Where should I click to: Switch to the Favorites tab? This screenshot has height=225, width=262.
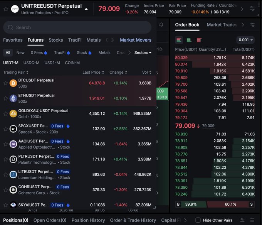point(13,40)
